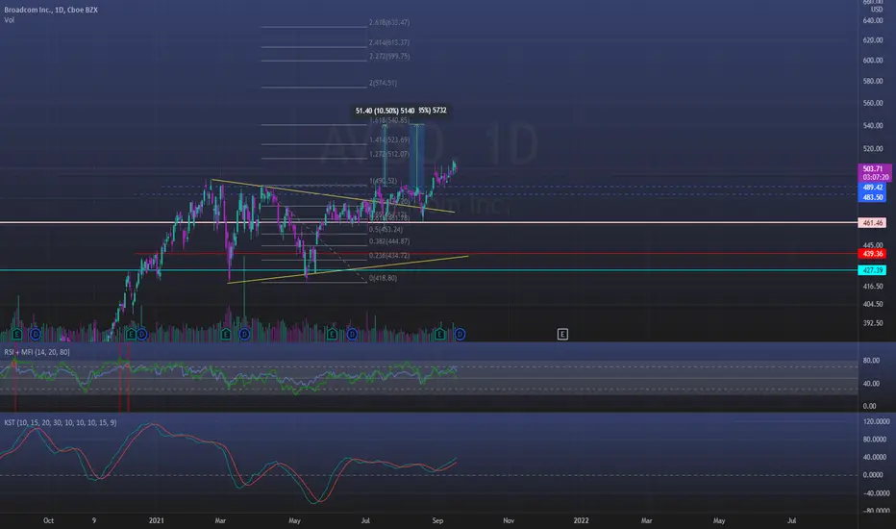Viewport: 896px width, 529px height.
Task: Open the RSI + MFI (14, 20, 80) indicator legend
Action: click(37, 352)
